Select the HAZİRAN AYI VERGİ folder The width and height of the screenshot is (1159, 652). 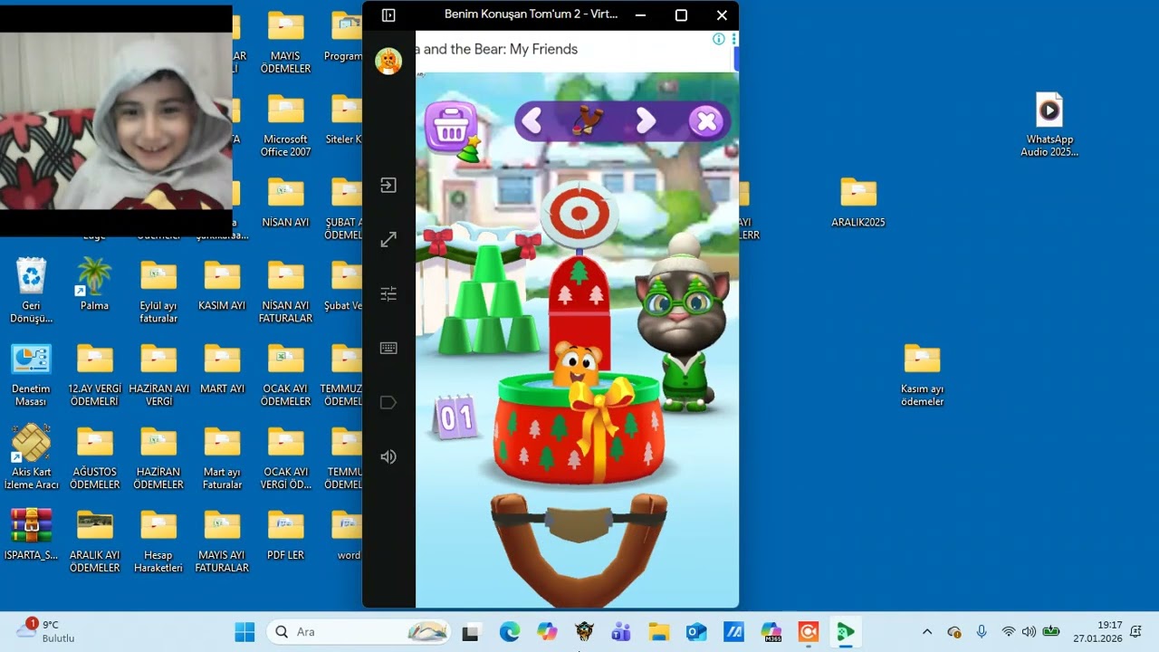(x=158, y=375)
